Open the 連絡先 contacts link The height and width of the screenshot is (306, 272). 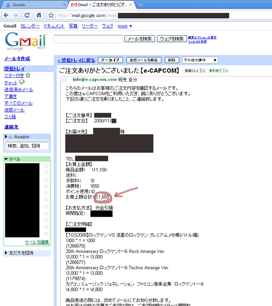coord(11,127)
